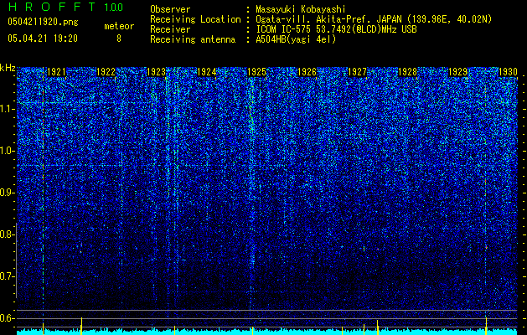Click the 1925 time marker

click(x=256, y=72)
